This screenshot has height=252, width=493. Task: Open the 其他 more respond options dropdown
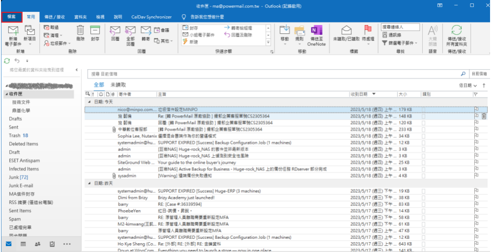(x=164, y=41)
